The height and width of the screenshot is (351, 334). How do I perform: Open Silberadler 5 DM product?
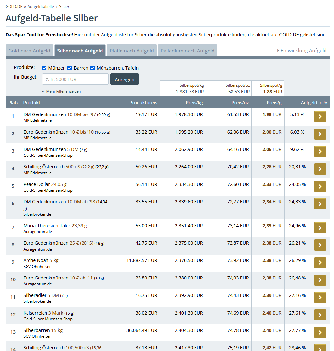pyautogui.click(x=46, y=295)
